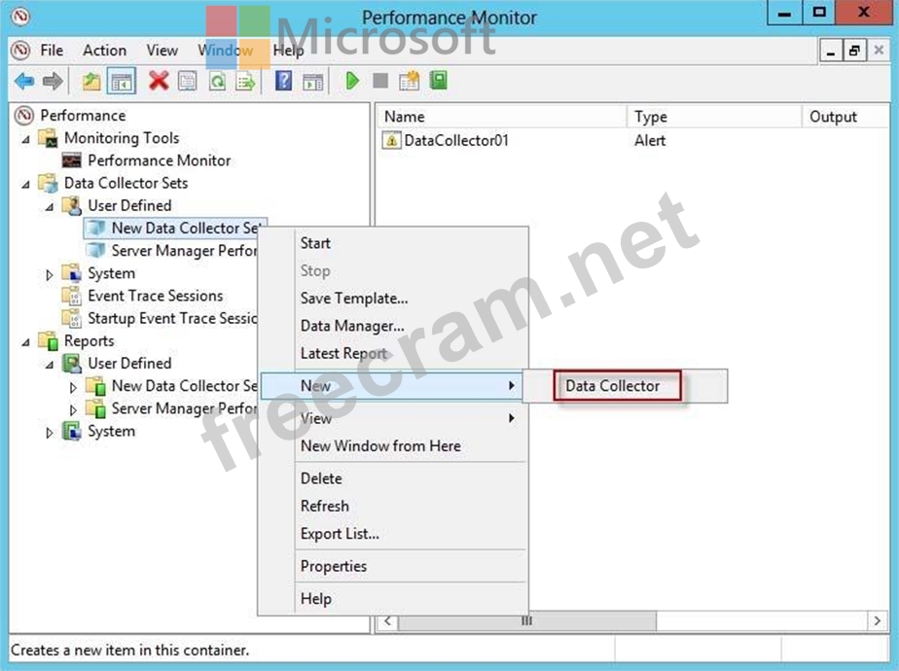
Task: Select the Monitoring Tools tree node
Action: tap(122, 138)
